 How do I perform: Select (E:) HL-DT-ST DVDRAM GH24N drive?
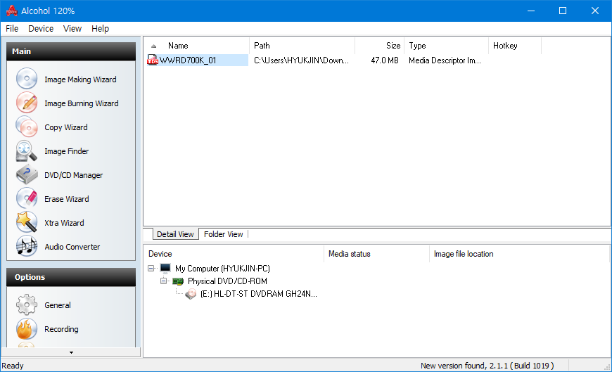coord(258,293)
